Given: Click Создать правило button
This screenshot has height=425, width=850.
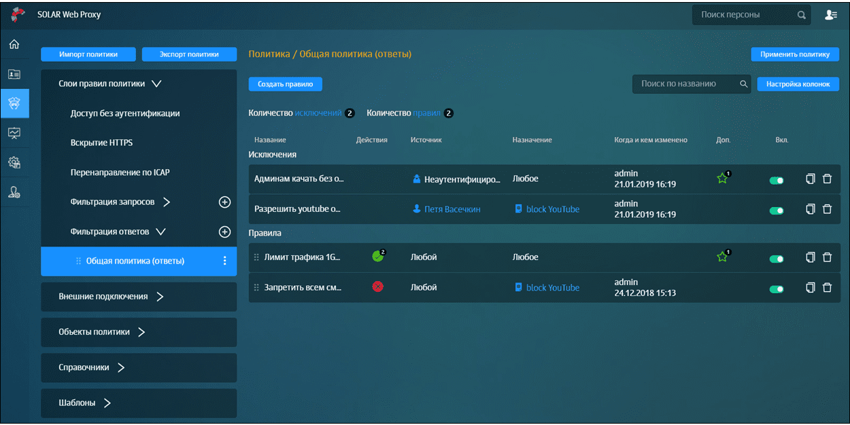Looking at the screenshot, I should [285, 84].
